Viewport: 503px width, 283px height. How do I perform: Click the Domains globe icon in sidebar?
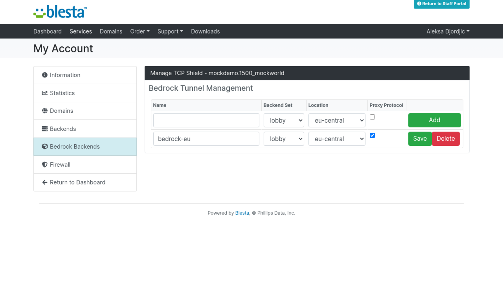(x=45, y=111)
